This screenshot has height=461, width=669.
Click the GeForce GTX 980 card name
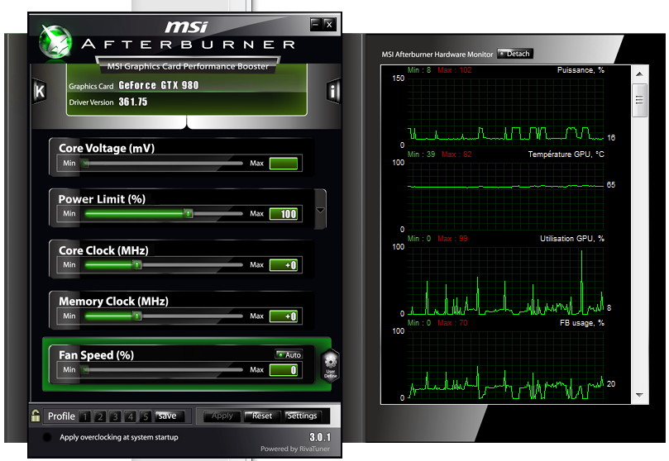pyautogui.click(x=158, y=85)
